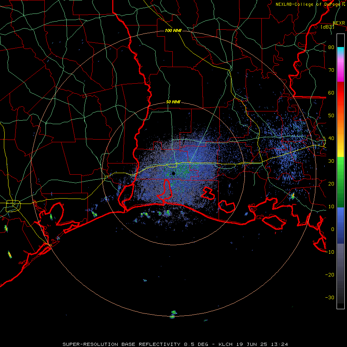The height and width of the screenshot is (347, 347).
Task: Click the 40 dBZ scale label
Action: click(x=331, y=138)
